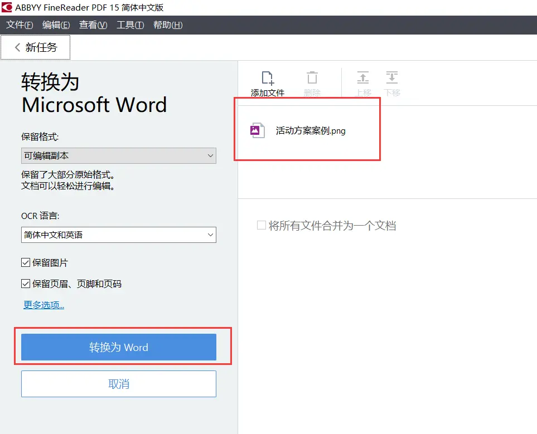Toggle the 保留图片 checkbox

tap(26, 262)
